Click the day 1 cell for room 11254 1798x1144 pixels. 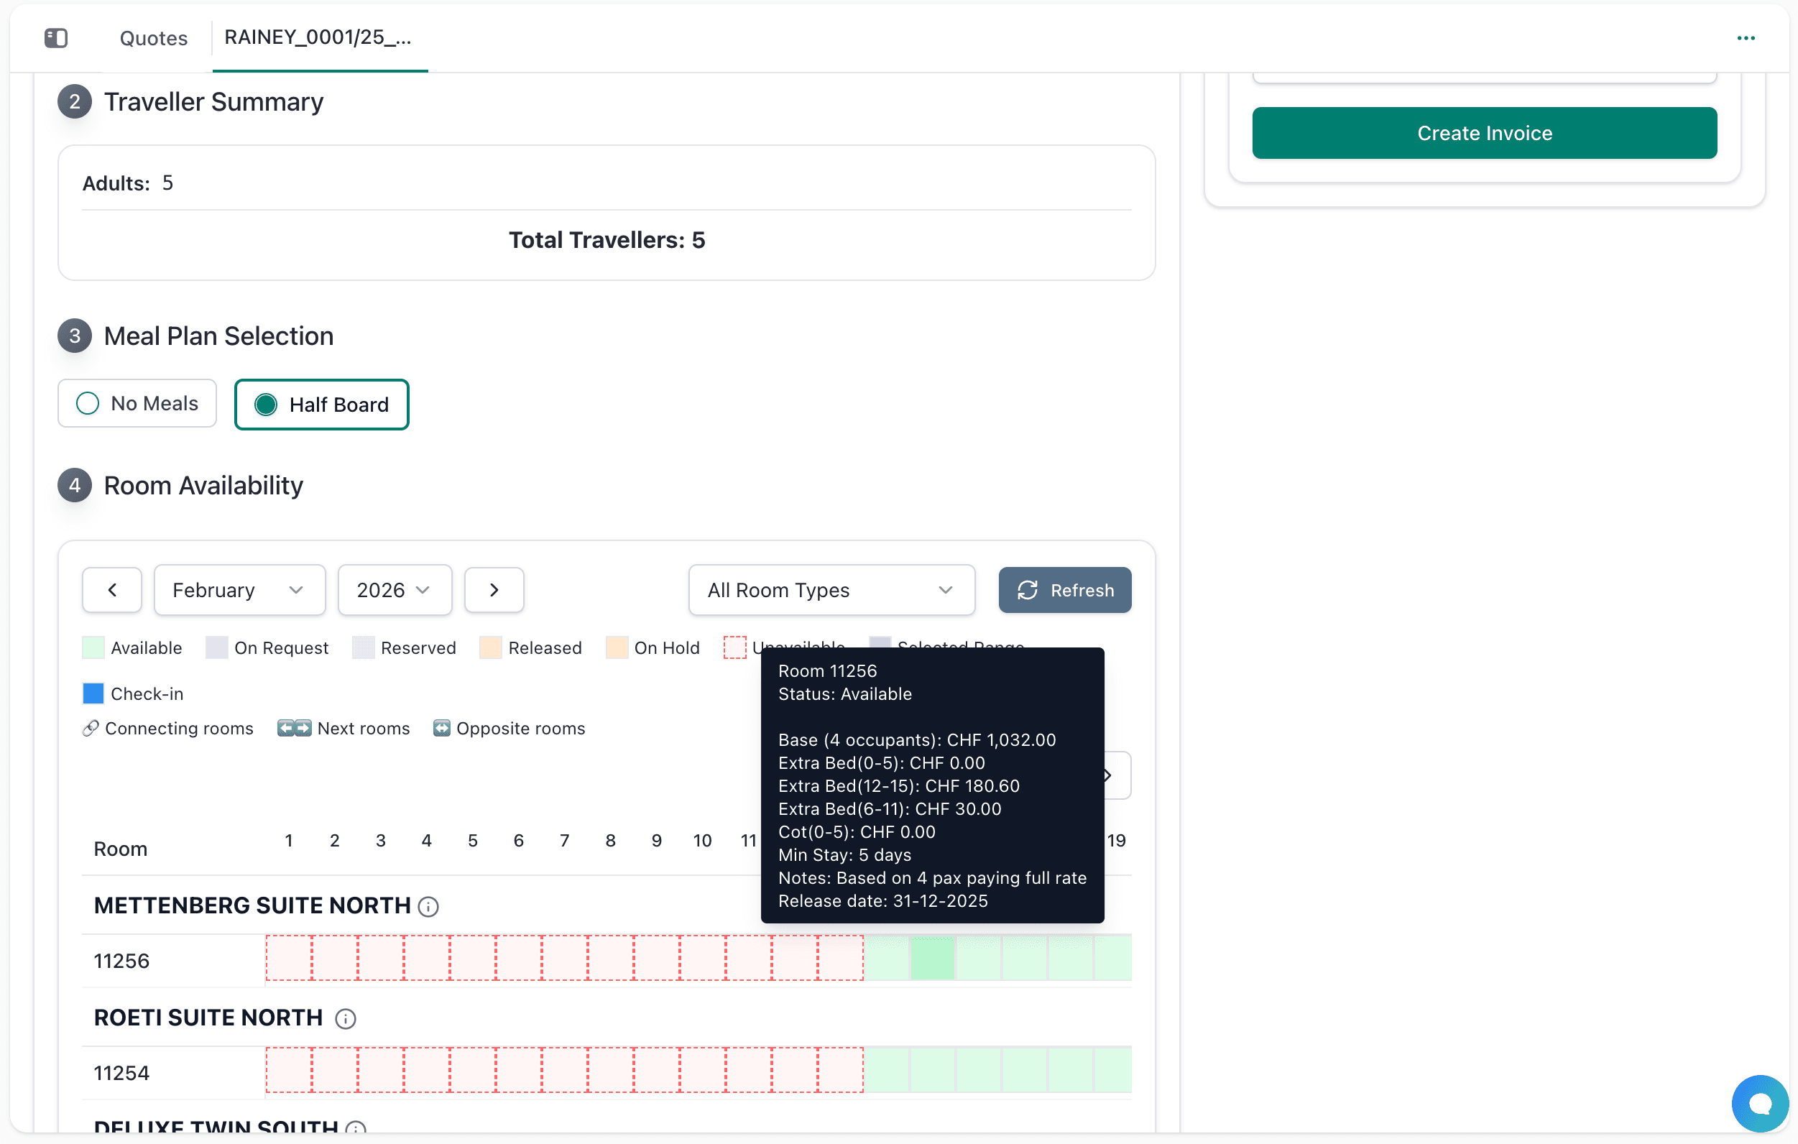click(x=289, y=1070)
